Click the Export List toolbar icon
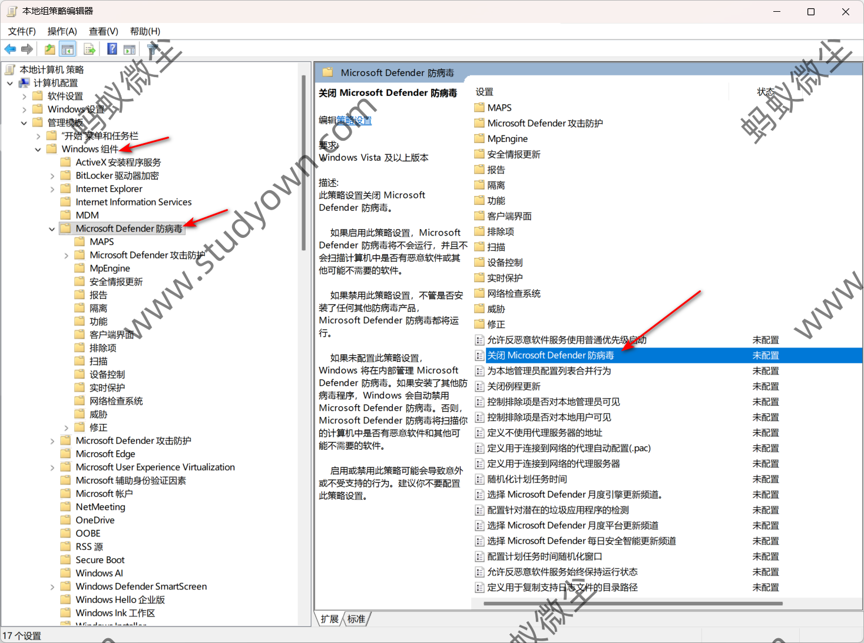The image size is (864, 643). [90, 49]
